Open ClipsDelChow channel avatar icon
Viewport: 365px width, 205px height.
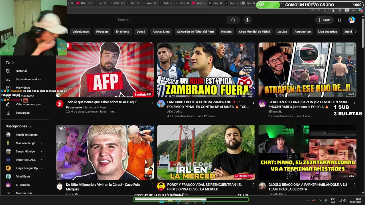tap(262, 186)
